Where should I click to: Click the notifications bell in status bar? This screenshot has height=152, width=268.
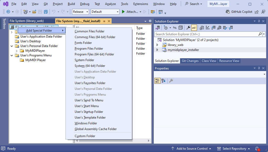[x=257, y=149]
